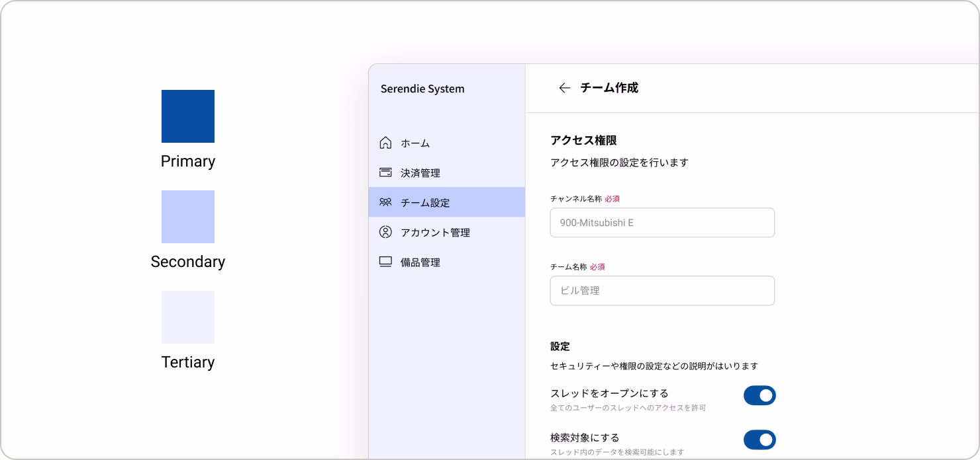
Task: Select the Home icon in the sidebar
Action: (385, 143)
